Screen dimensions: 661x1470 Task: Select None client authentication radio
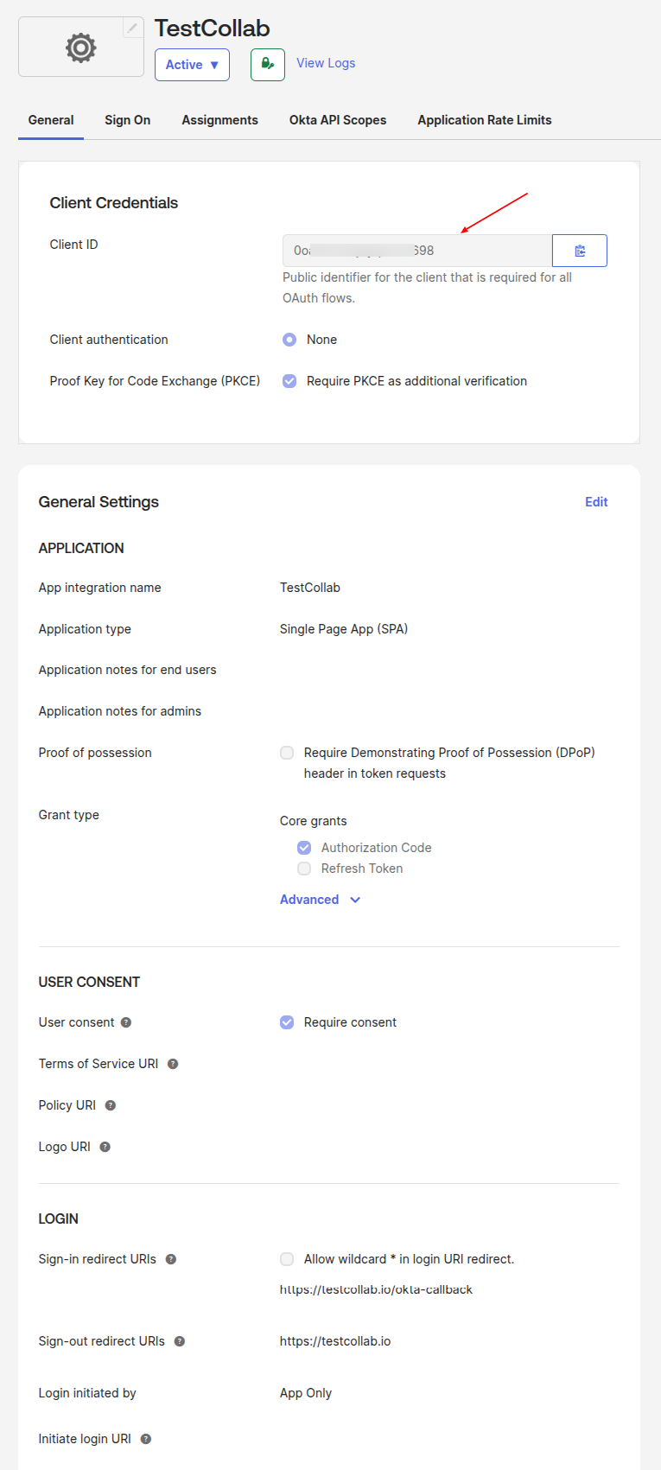coord(289,340)
